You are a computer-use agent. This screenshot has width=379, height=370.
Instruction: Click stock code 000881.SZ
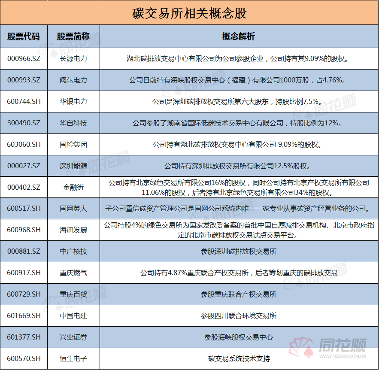(x=24, y=252)
